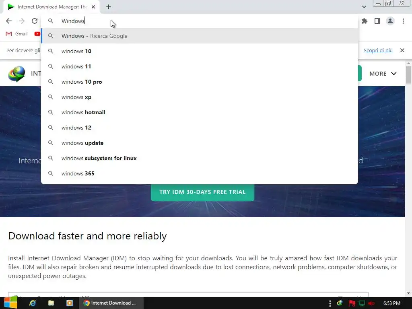This screenshot has width=412, height=309.
Task: Open File Explorer from the taskbar
Action: (x=51, y=303)
